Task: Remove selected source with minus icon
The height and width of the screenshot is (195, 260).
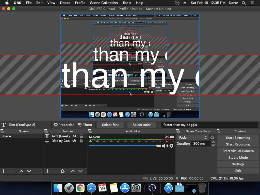Action: (x=55, y=171)
